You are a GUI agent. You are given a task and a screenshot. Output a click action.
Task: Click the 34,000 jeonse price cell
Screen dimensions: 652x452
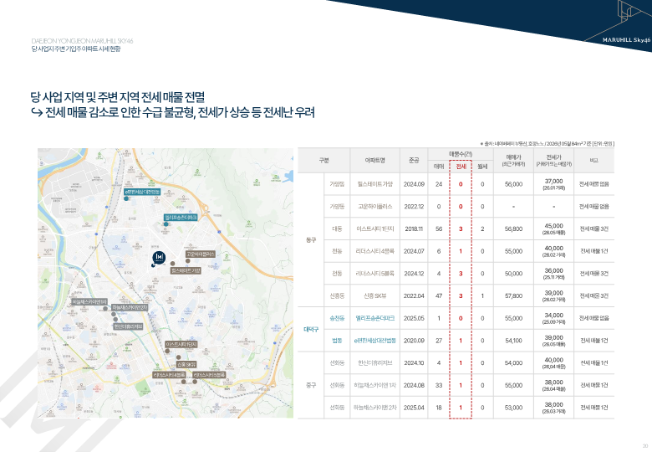(x=553, y=318)
